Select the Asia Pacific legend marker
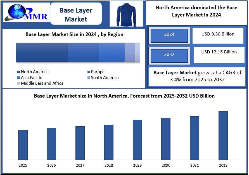Screen dimensions: 249x175 click(18, 78)
